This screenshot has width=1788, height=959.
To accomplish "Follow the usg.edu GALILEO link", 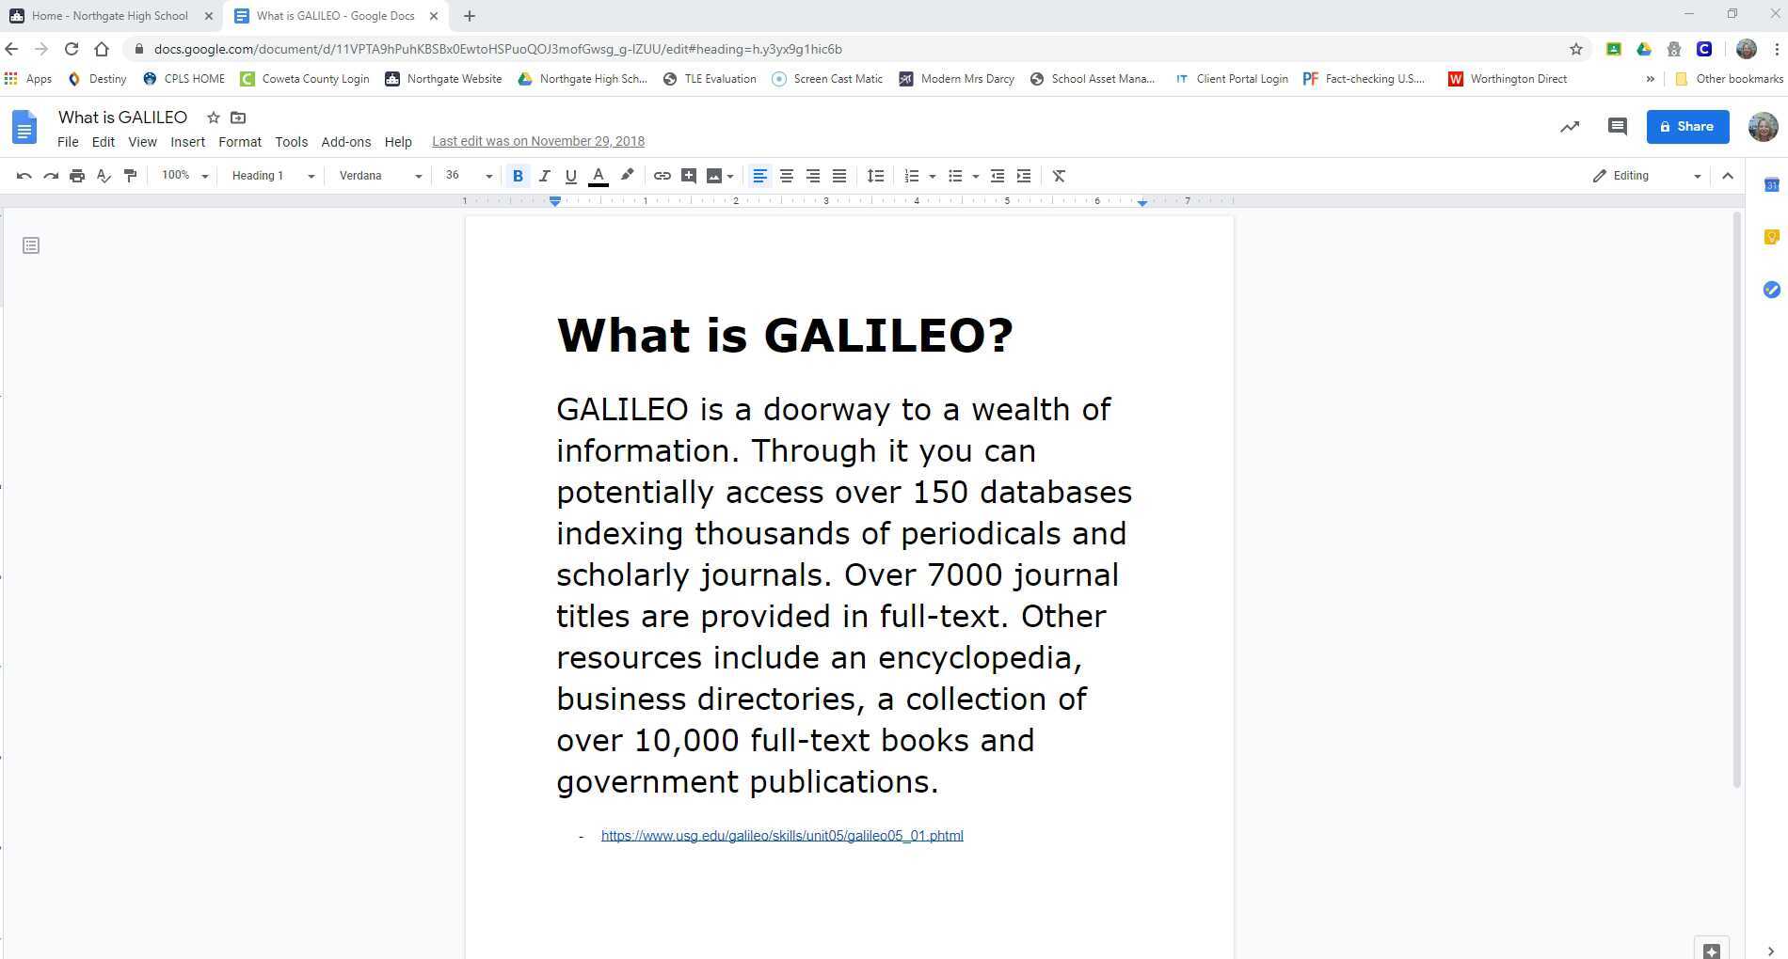I will click(781, 835).
